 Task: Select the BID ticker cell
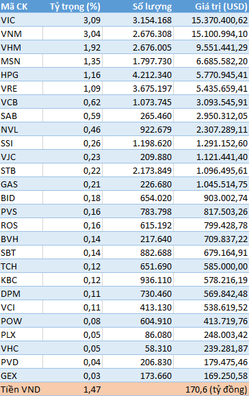(x=21, y=198)
